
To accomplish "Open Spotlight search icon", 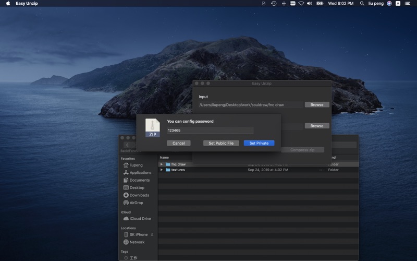I will tap(362, 4).
